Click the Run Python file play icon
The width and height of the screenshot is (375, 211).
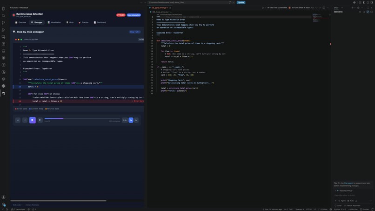tap(262, 7)
